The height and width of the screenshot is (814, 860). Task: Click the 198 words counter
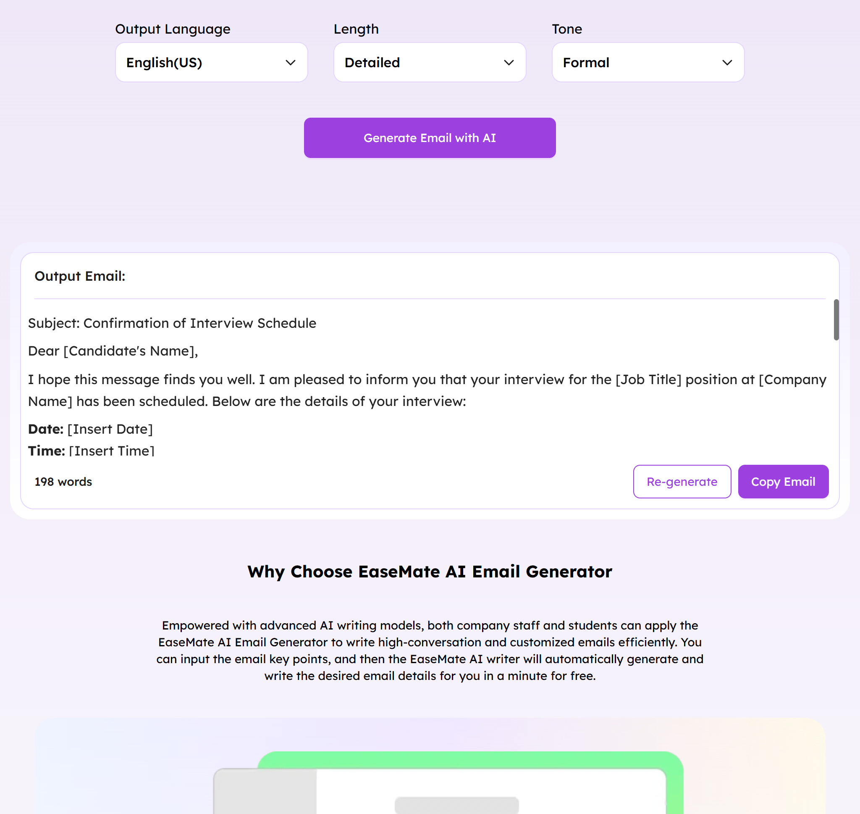(x=63, y=482)
